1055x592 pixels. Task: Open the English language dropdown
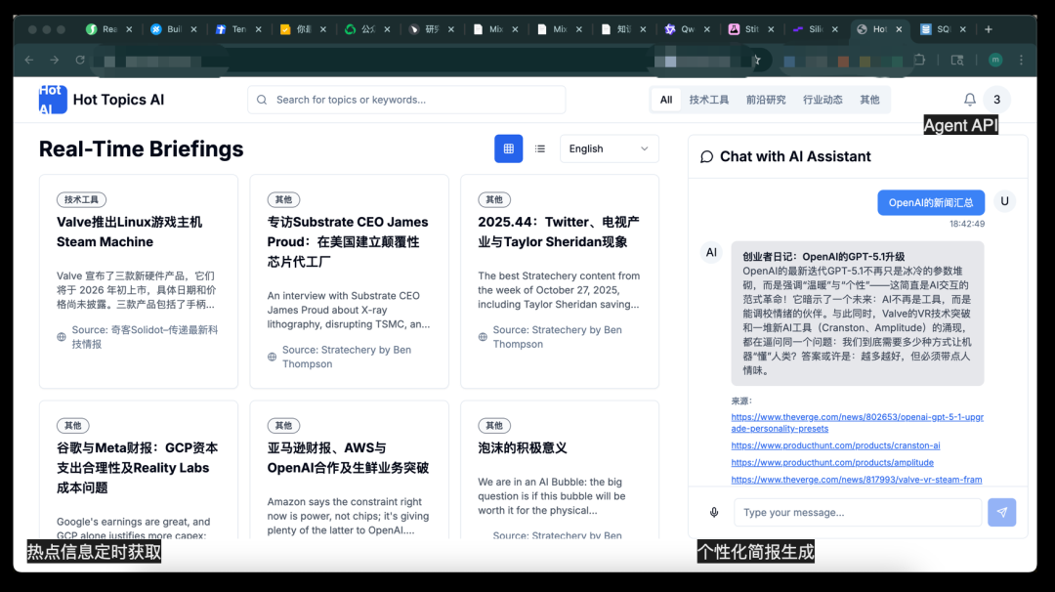(609, 148)
